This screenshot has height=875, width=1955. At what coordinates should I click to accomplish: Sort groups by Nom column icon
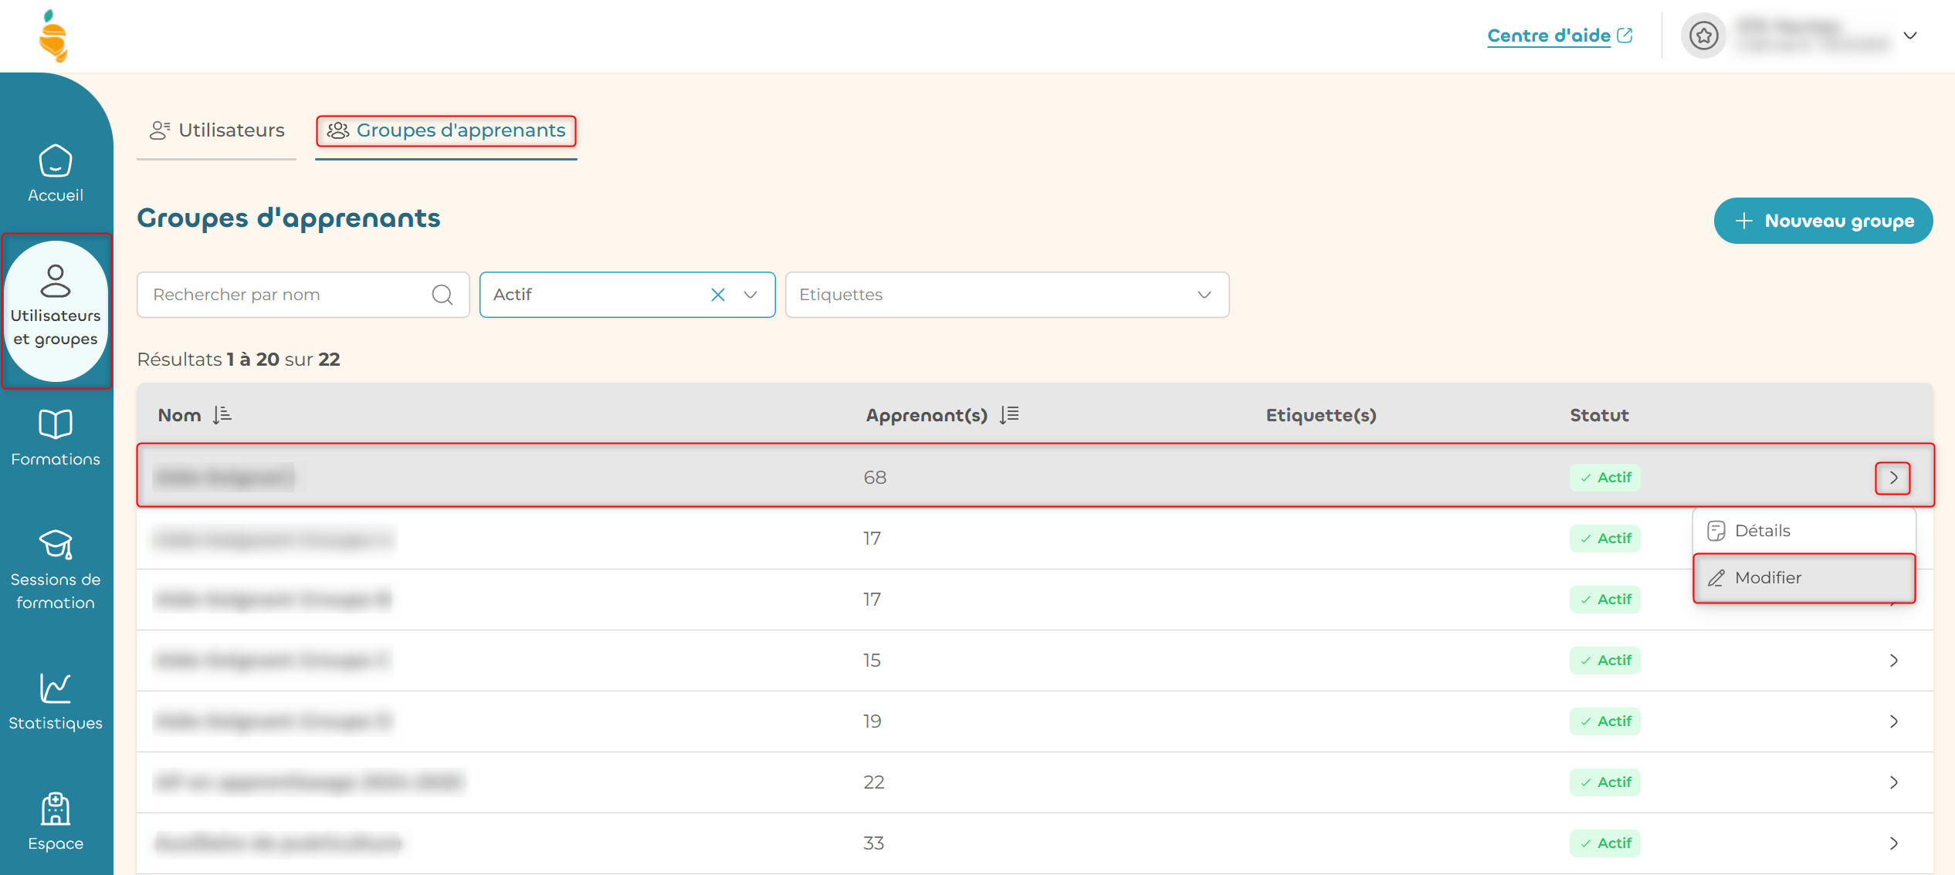click(x=222, y=415)
